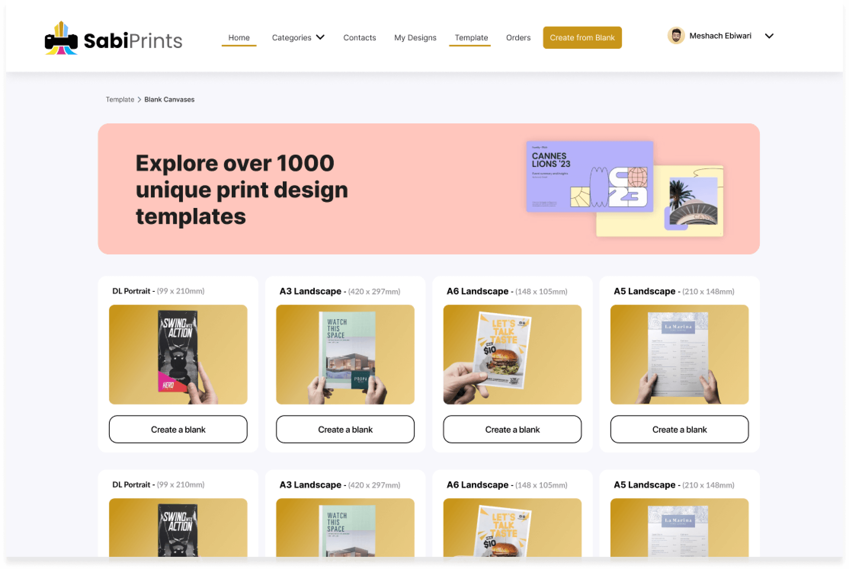Switch to the Template nav tab
Image resolution: width=849 pixels, height=569 pixels.
pos(471,38)
